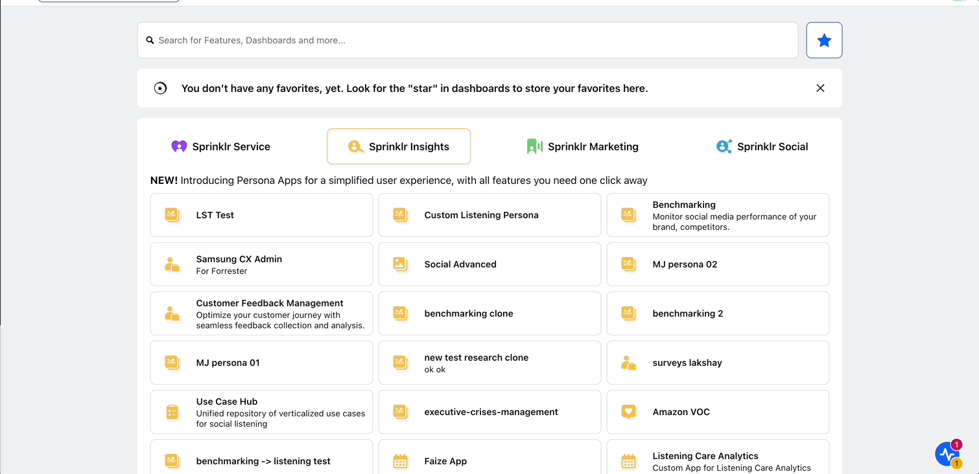Open the Amazon VOC app
979x474 pixels.
[718, 412]
